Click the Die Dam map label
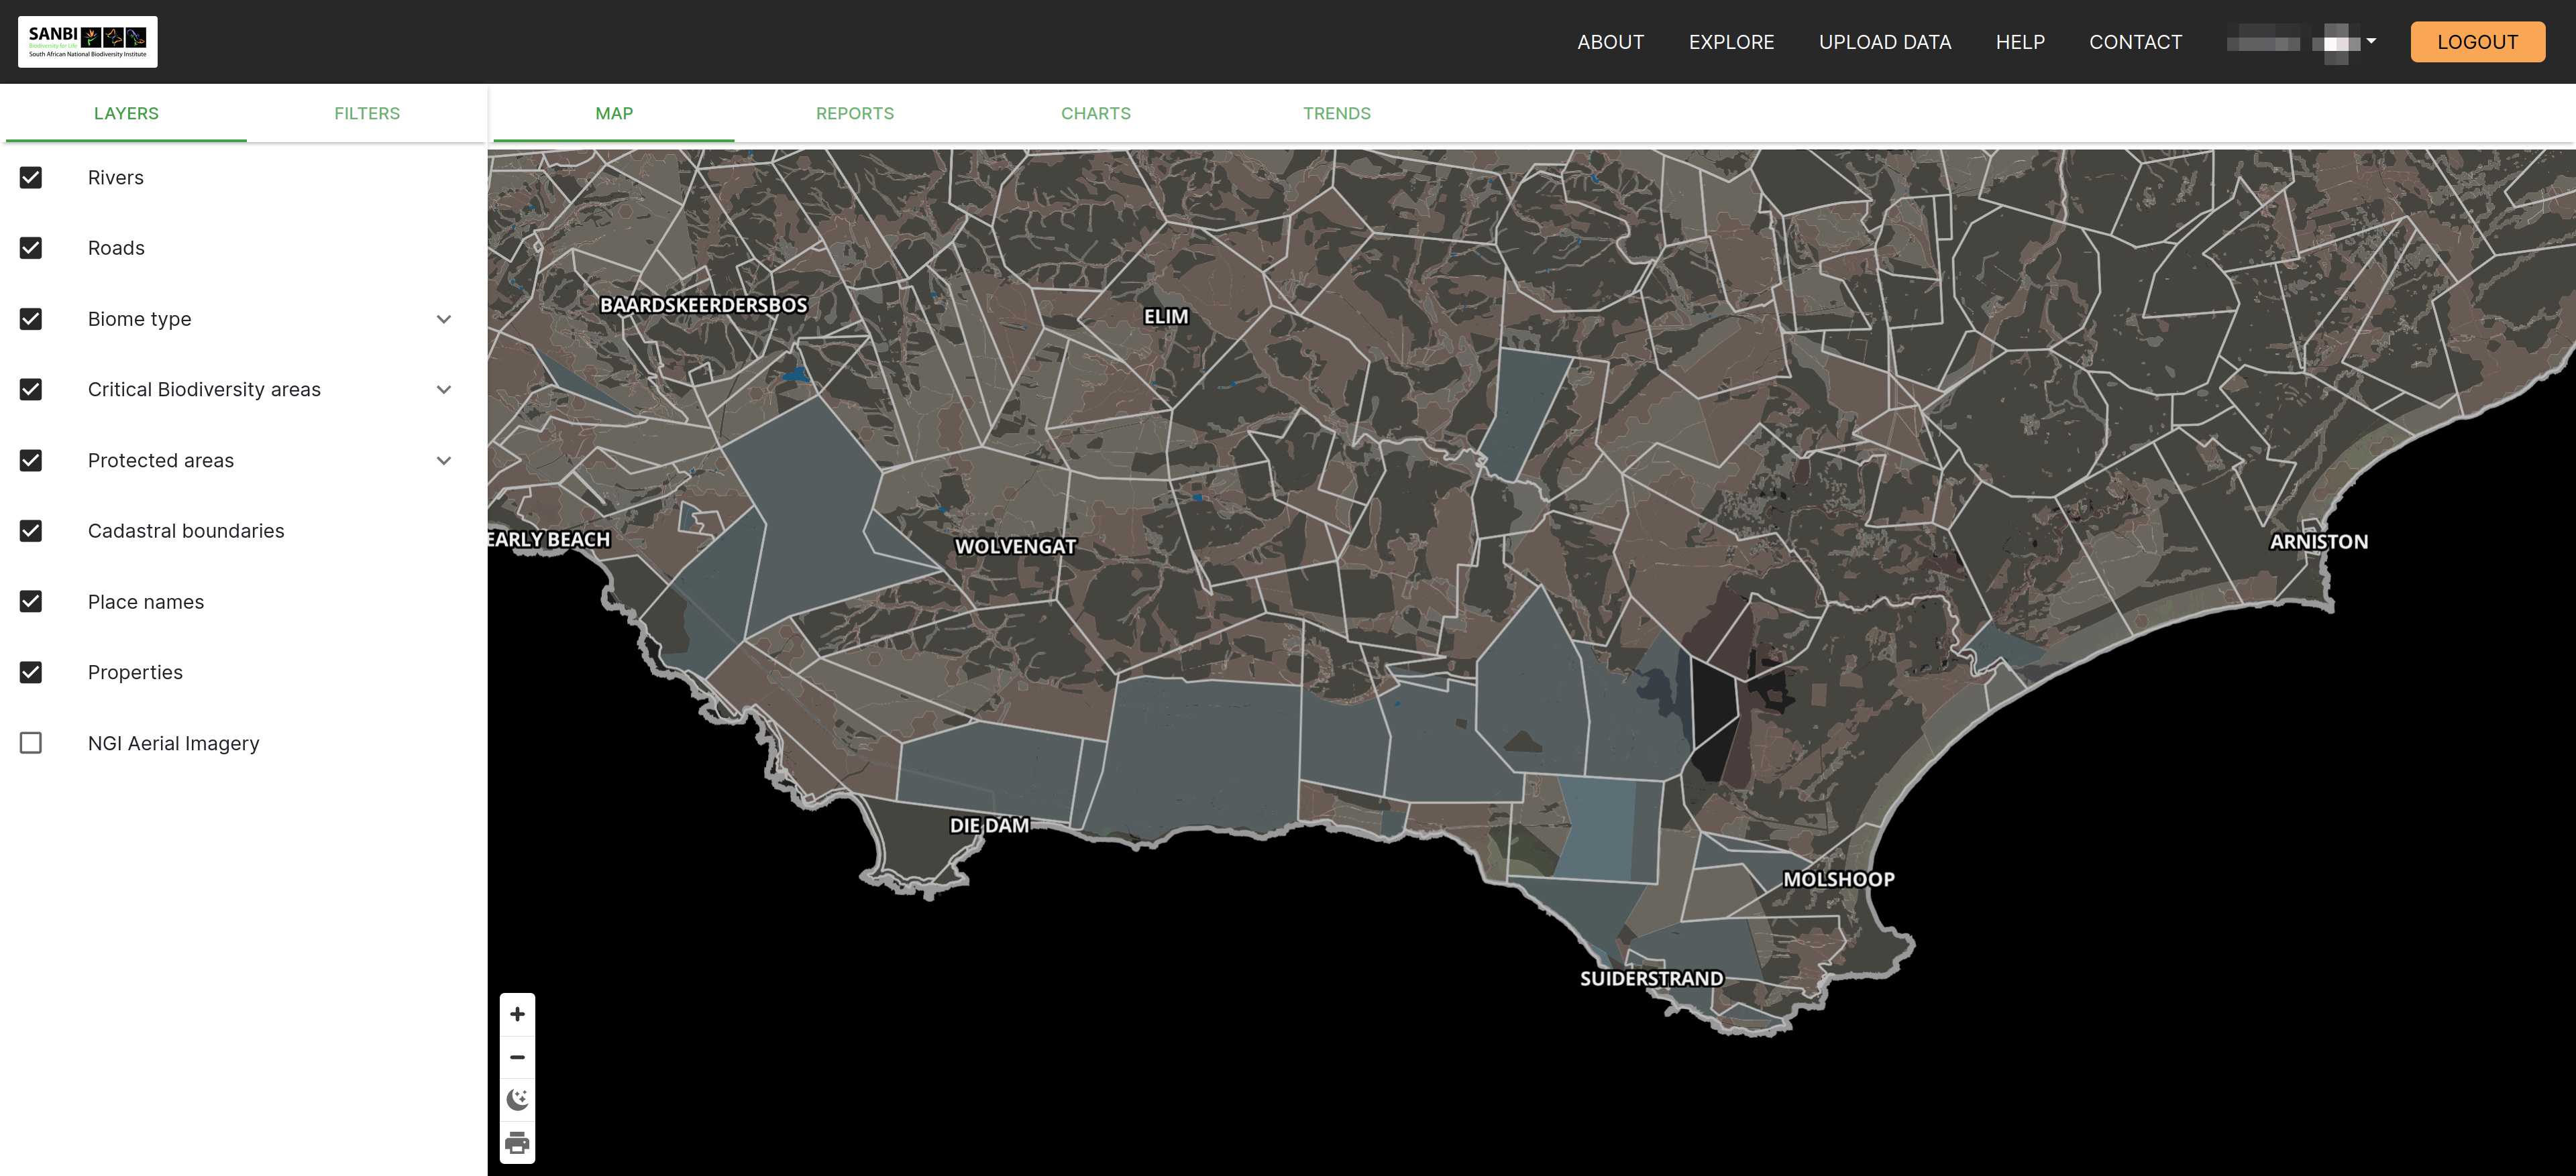This screenshot has width=2576, height=1176. [989, 825]
